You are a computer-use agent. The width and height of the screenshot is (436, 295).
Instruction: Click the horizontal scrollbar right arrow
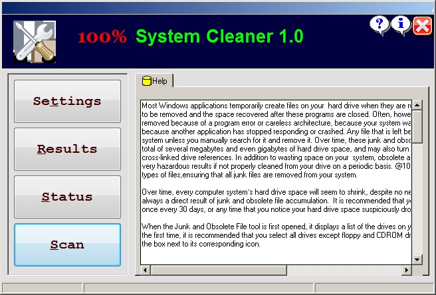pos(407,270)
